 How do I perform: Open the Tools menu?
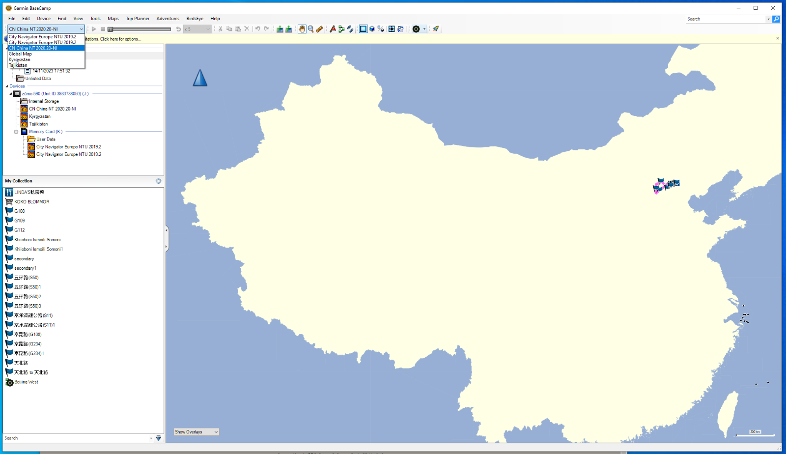click(x=95, y=19)
